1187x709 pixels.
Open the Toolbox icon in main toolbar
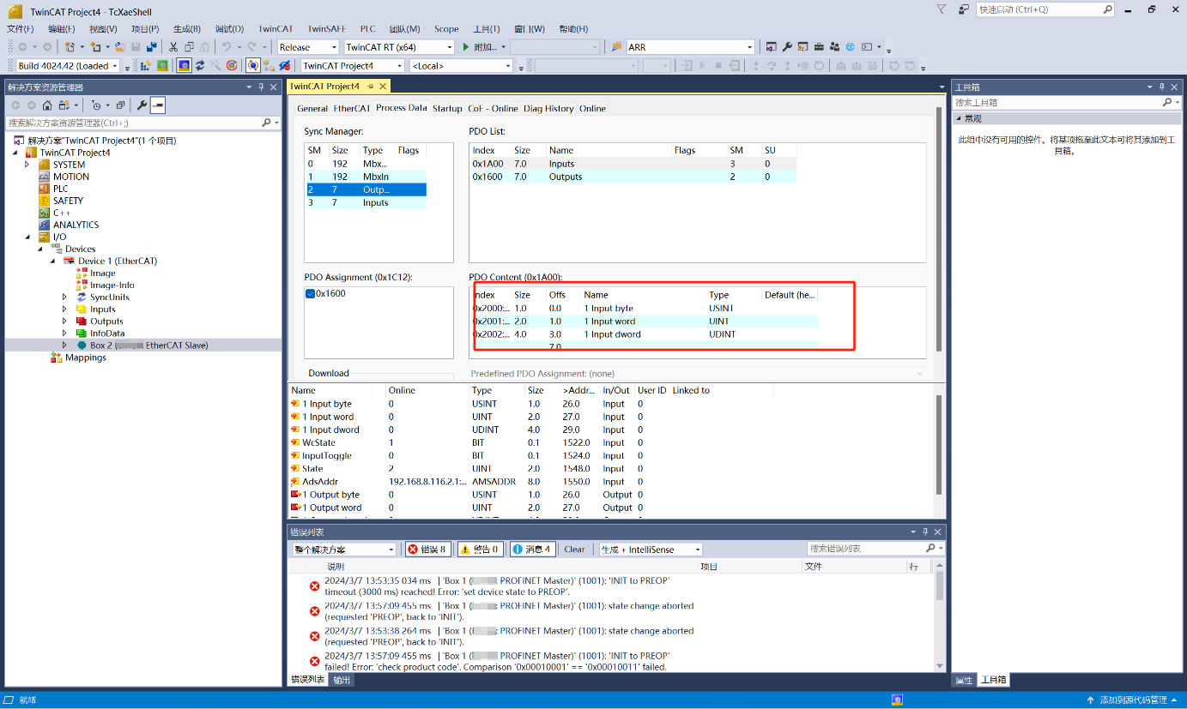(819, 47)
